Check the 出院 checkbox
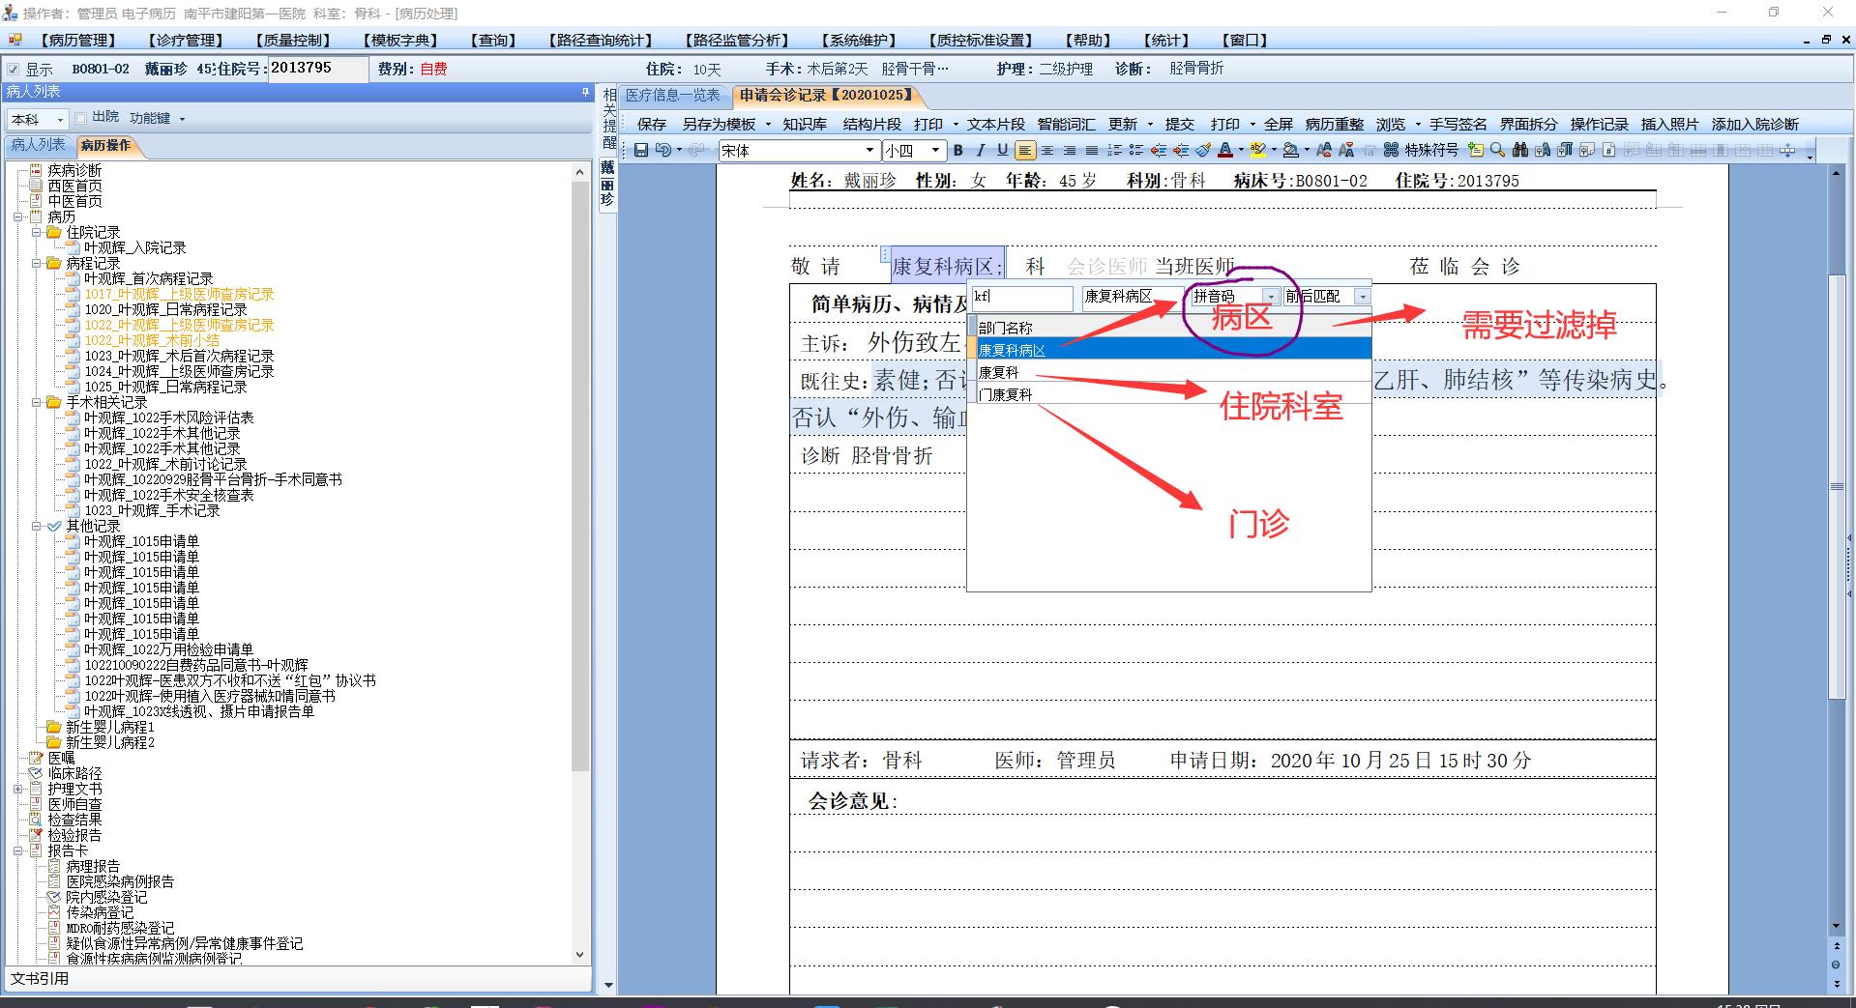Screen dimensions: 1856x1008 pos(81,118)
